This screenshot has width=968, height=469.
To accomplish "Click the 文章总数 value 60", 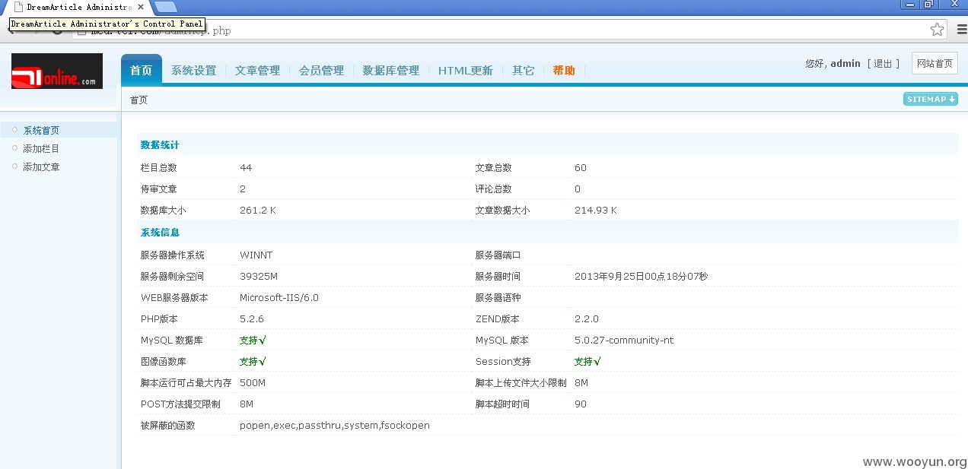I will coord(581,167).
